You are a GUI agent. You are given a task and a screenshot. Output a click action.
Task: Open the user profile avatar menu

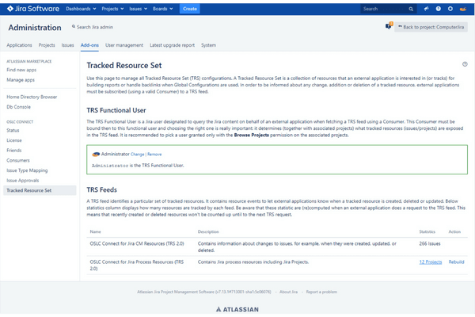[x=463, y=9]
